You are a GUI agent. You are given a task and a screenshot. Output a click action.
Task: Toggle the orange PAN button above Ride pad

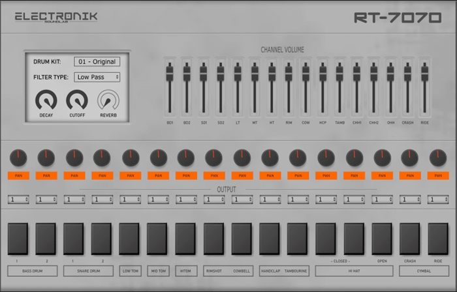click(x=437, y=175)
